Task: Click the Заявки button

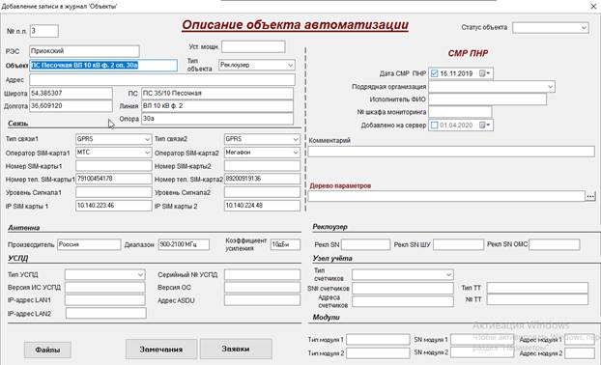Action: click(x=236, y=349)
